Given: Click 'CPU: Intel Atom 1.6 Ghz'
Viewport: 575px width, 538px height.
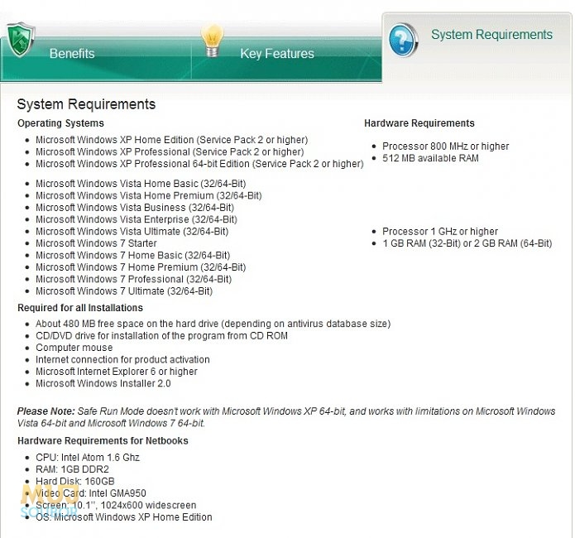Looking at the screenshot, I should [x=88, y=458].
